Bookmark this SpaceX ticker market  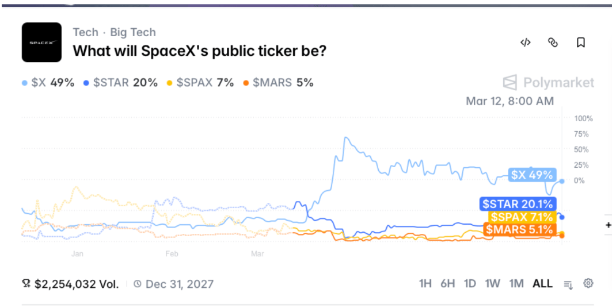coord(581,43)
